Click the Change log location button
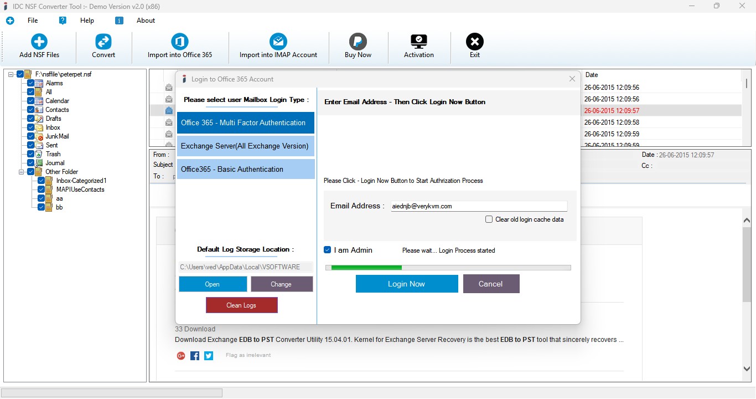Image resolution: width=756 pixels, height=399 pixels. click(281, 284)
